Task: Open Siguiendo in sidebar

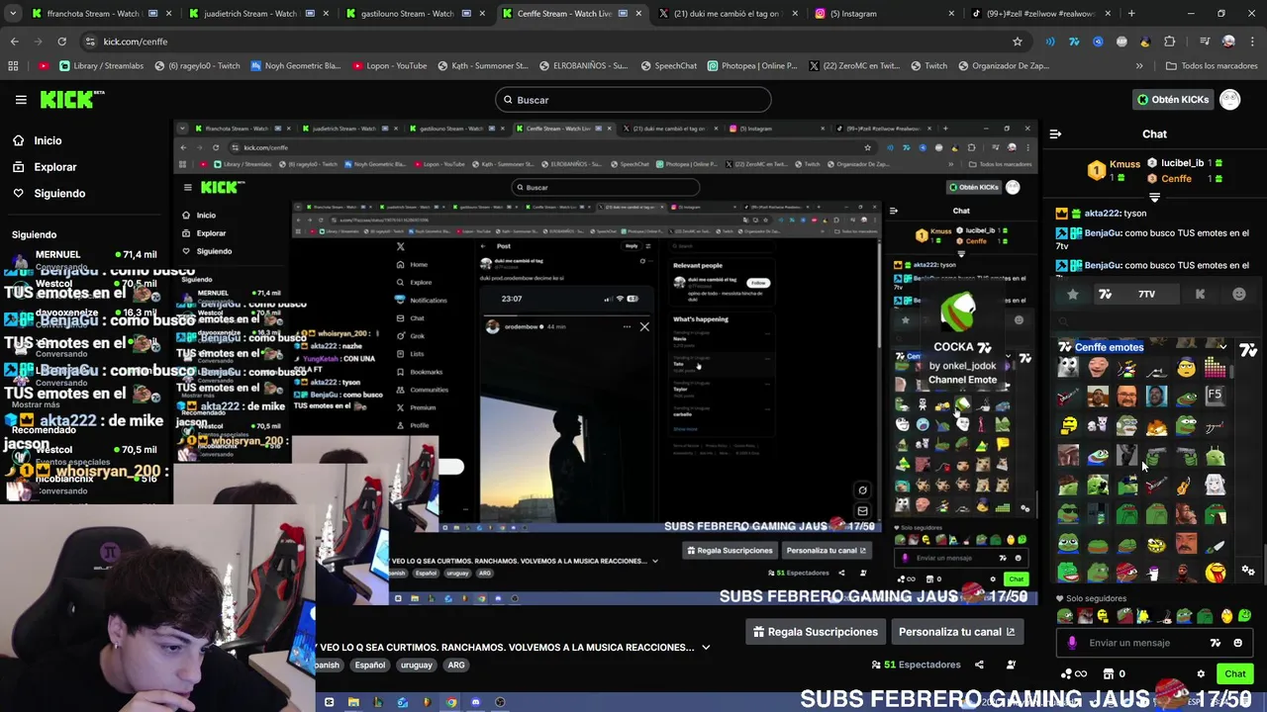Action: pos(59,193)
